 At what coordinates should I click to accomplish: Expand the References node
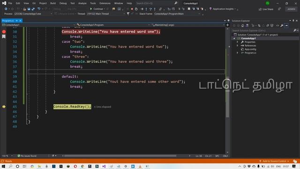coord(238,46)
